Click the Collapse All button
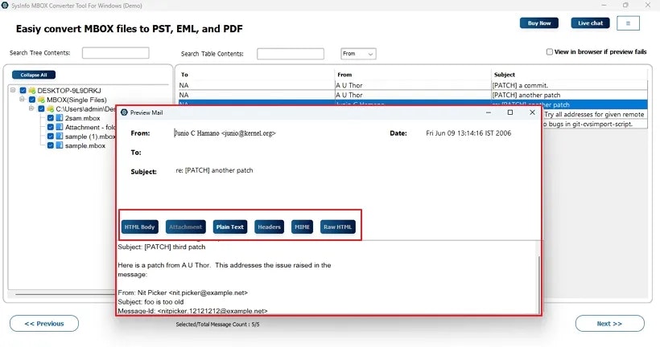The width and height of the screenshot is (660, 347). (34, 75)
